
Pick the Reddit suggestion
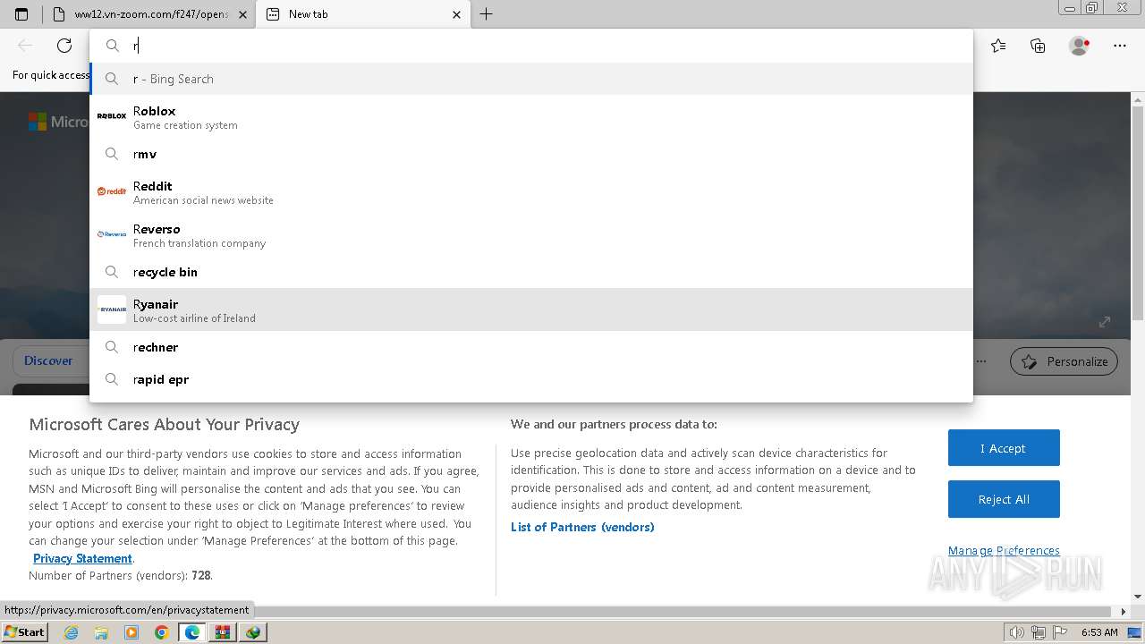(x=531, y=191)
